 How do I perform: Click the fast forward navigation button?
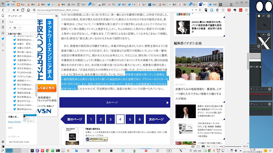pos(18,10)
